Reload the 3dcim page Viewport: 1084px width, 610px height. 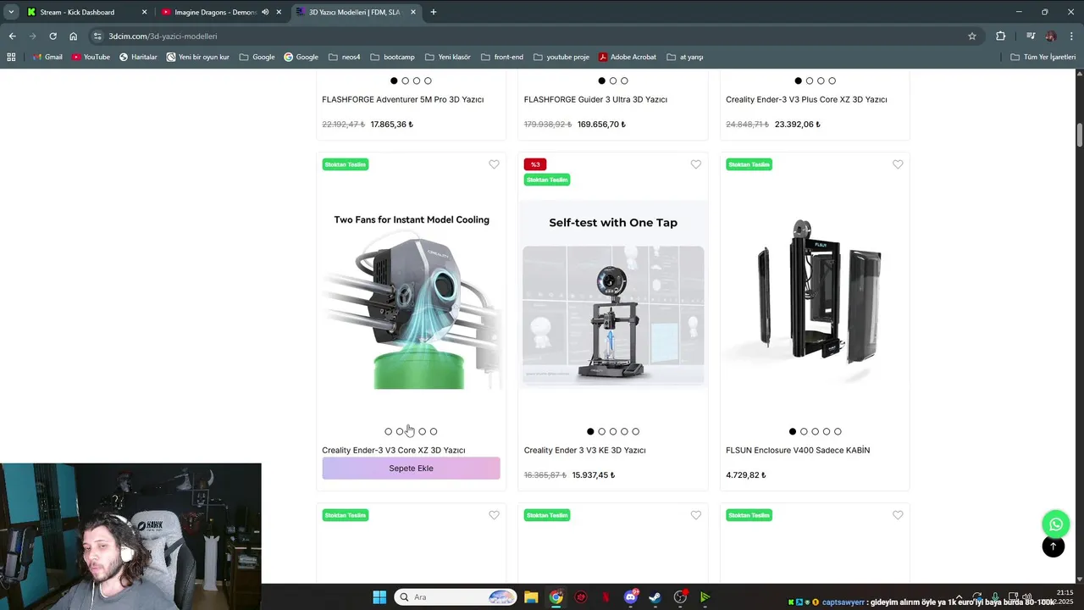pyautogui.click(x=53, y=36)
